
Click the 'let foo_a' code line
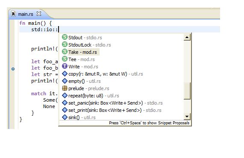[44, 61]
